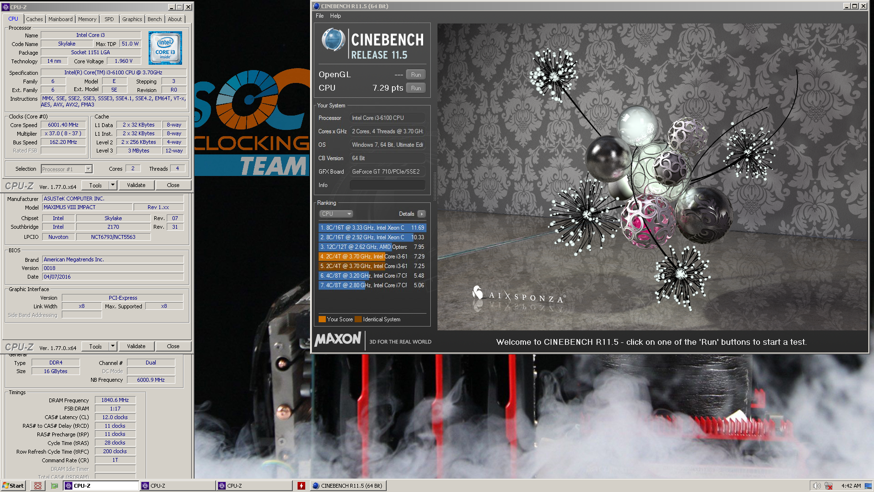
Task: Open the Start menu
Action: click(13, 486)
